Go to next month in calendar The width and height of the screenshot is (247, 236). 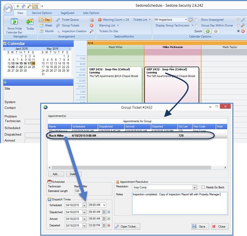pos(70,49)
